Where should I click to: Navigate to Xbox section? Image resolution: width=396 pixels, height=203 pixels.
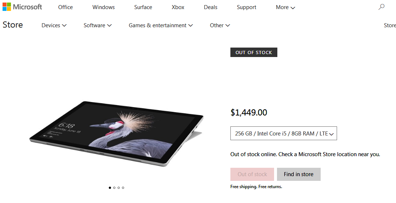tap(178, 7)
